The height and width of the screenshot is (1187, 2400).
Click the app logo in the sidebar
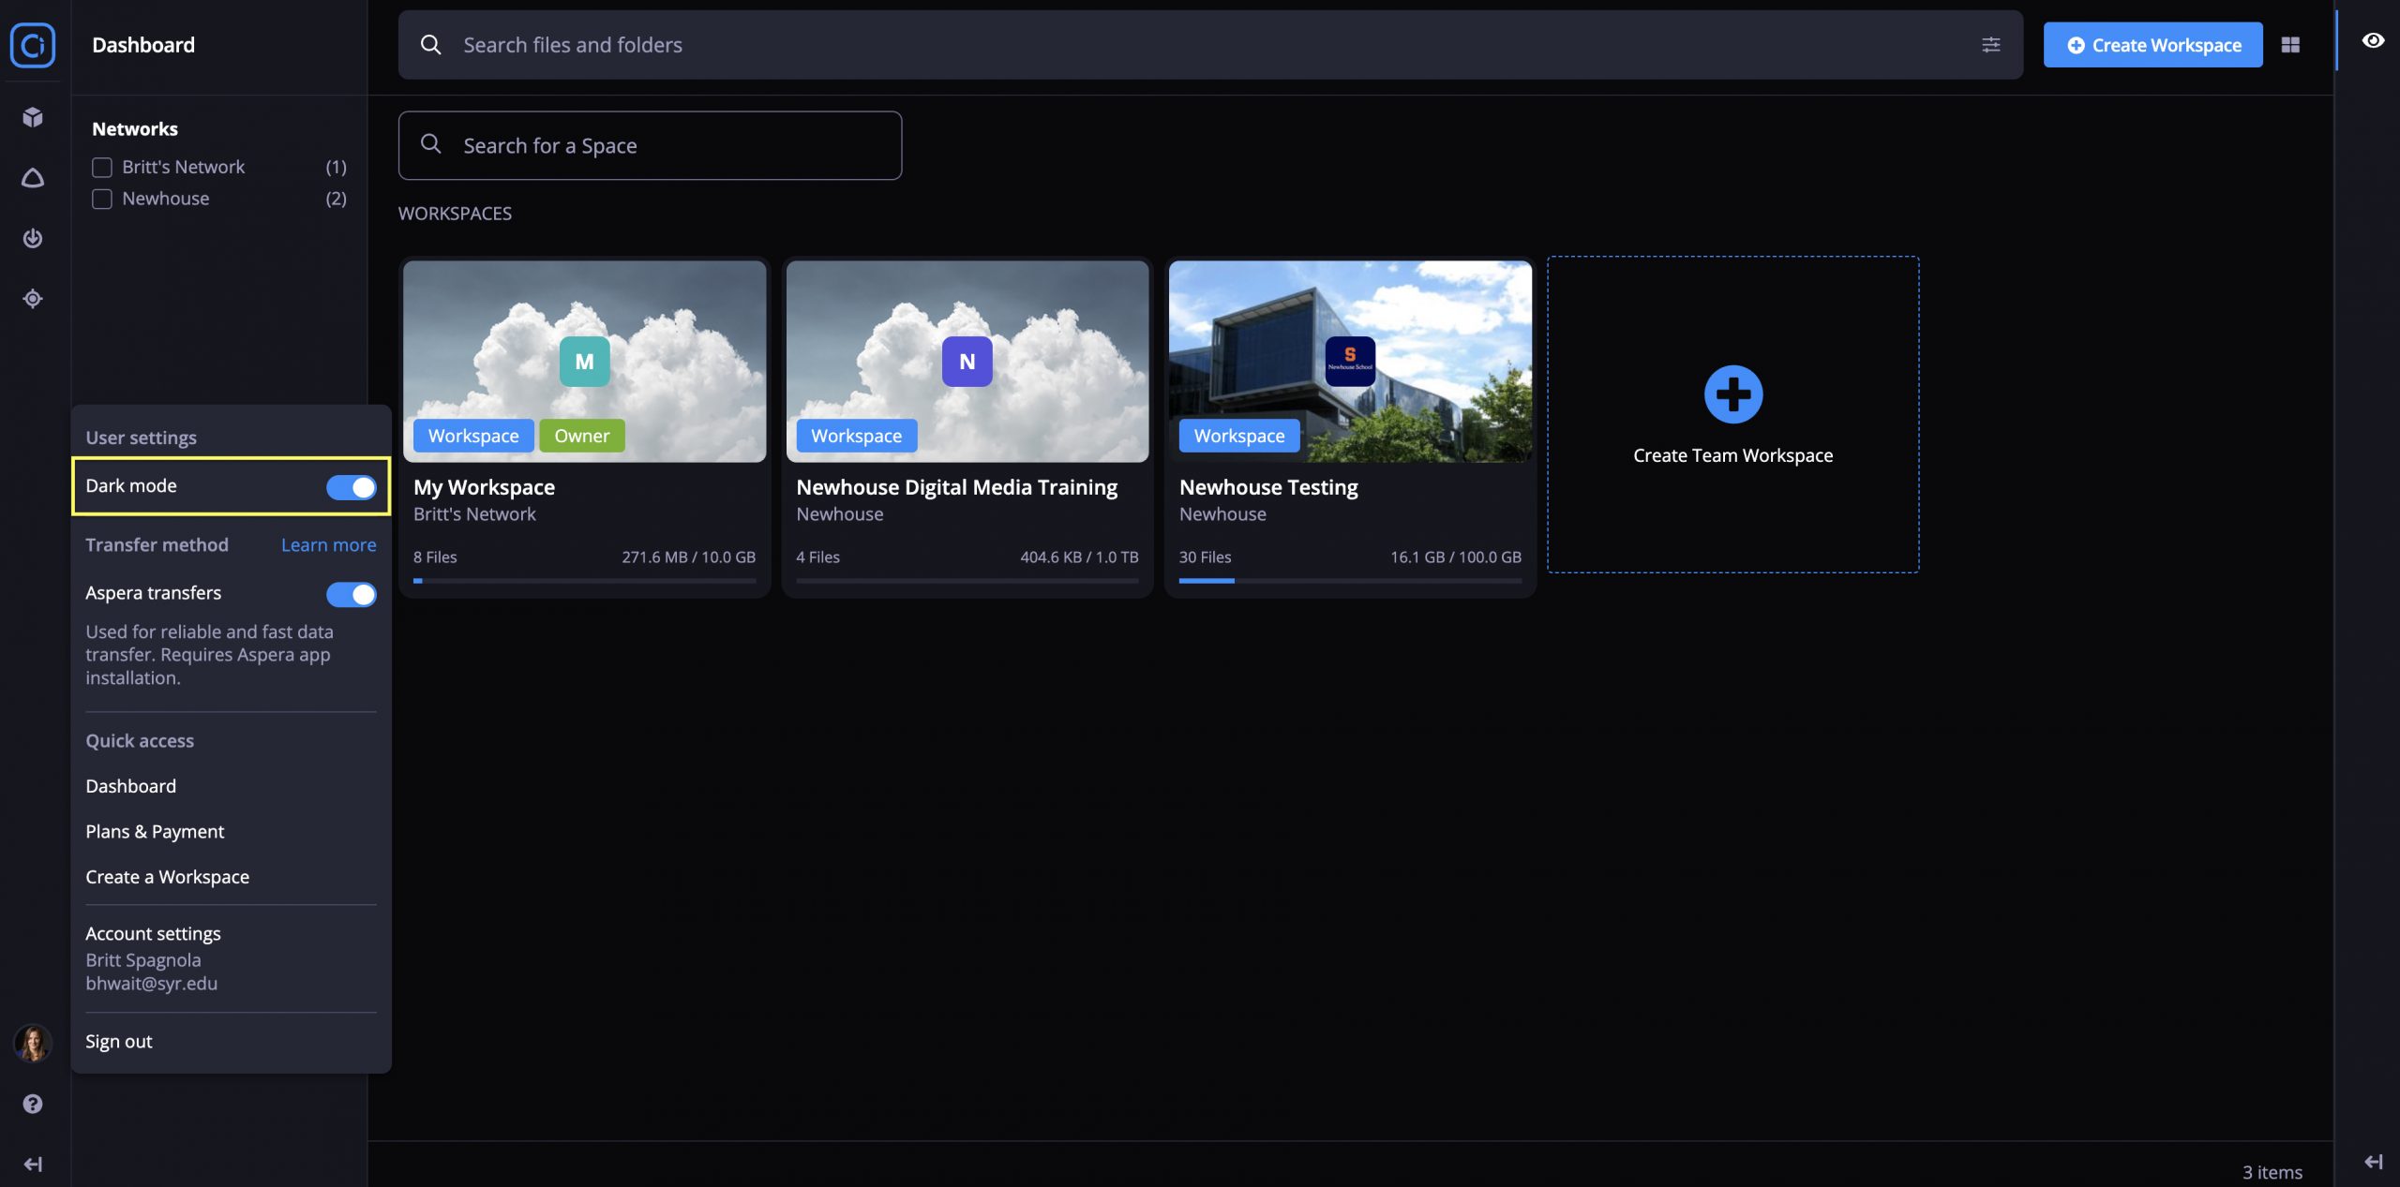coord(33,44)
